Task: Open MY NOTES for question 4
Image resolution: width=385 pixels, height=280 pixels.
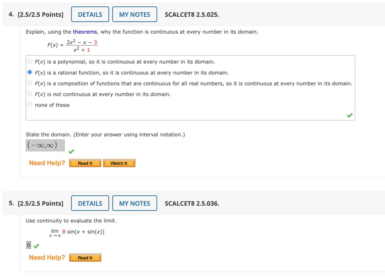Action: tap(134, 14)
